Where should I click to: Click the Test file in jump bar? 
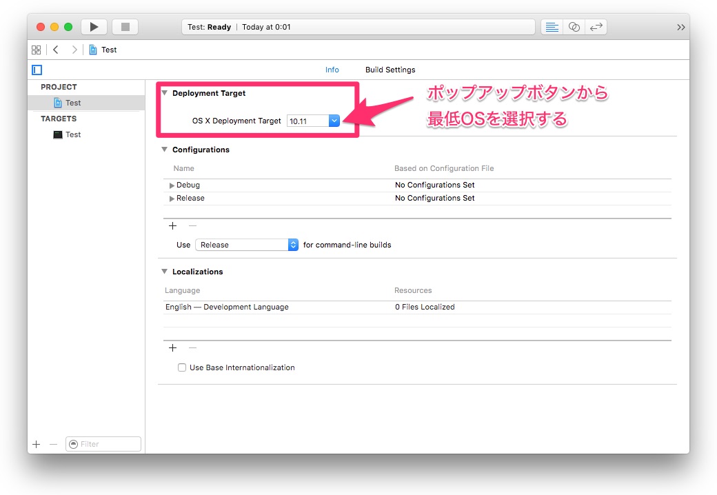pos(103,50)
